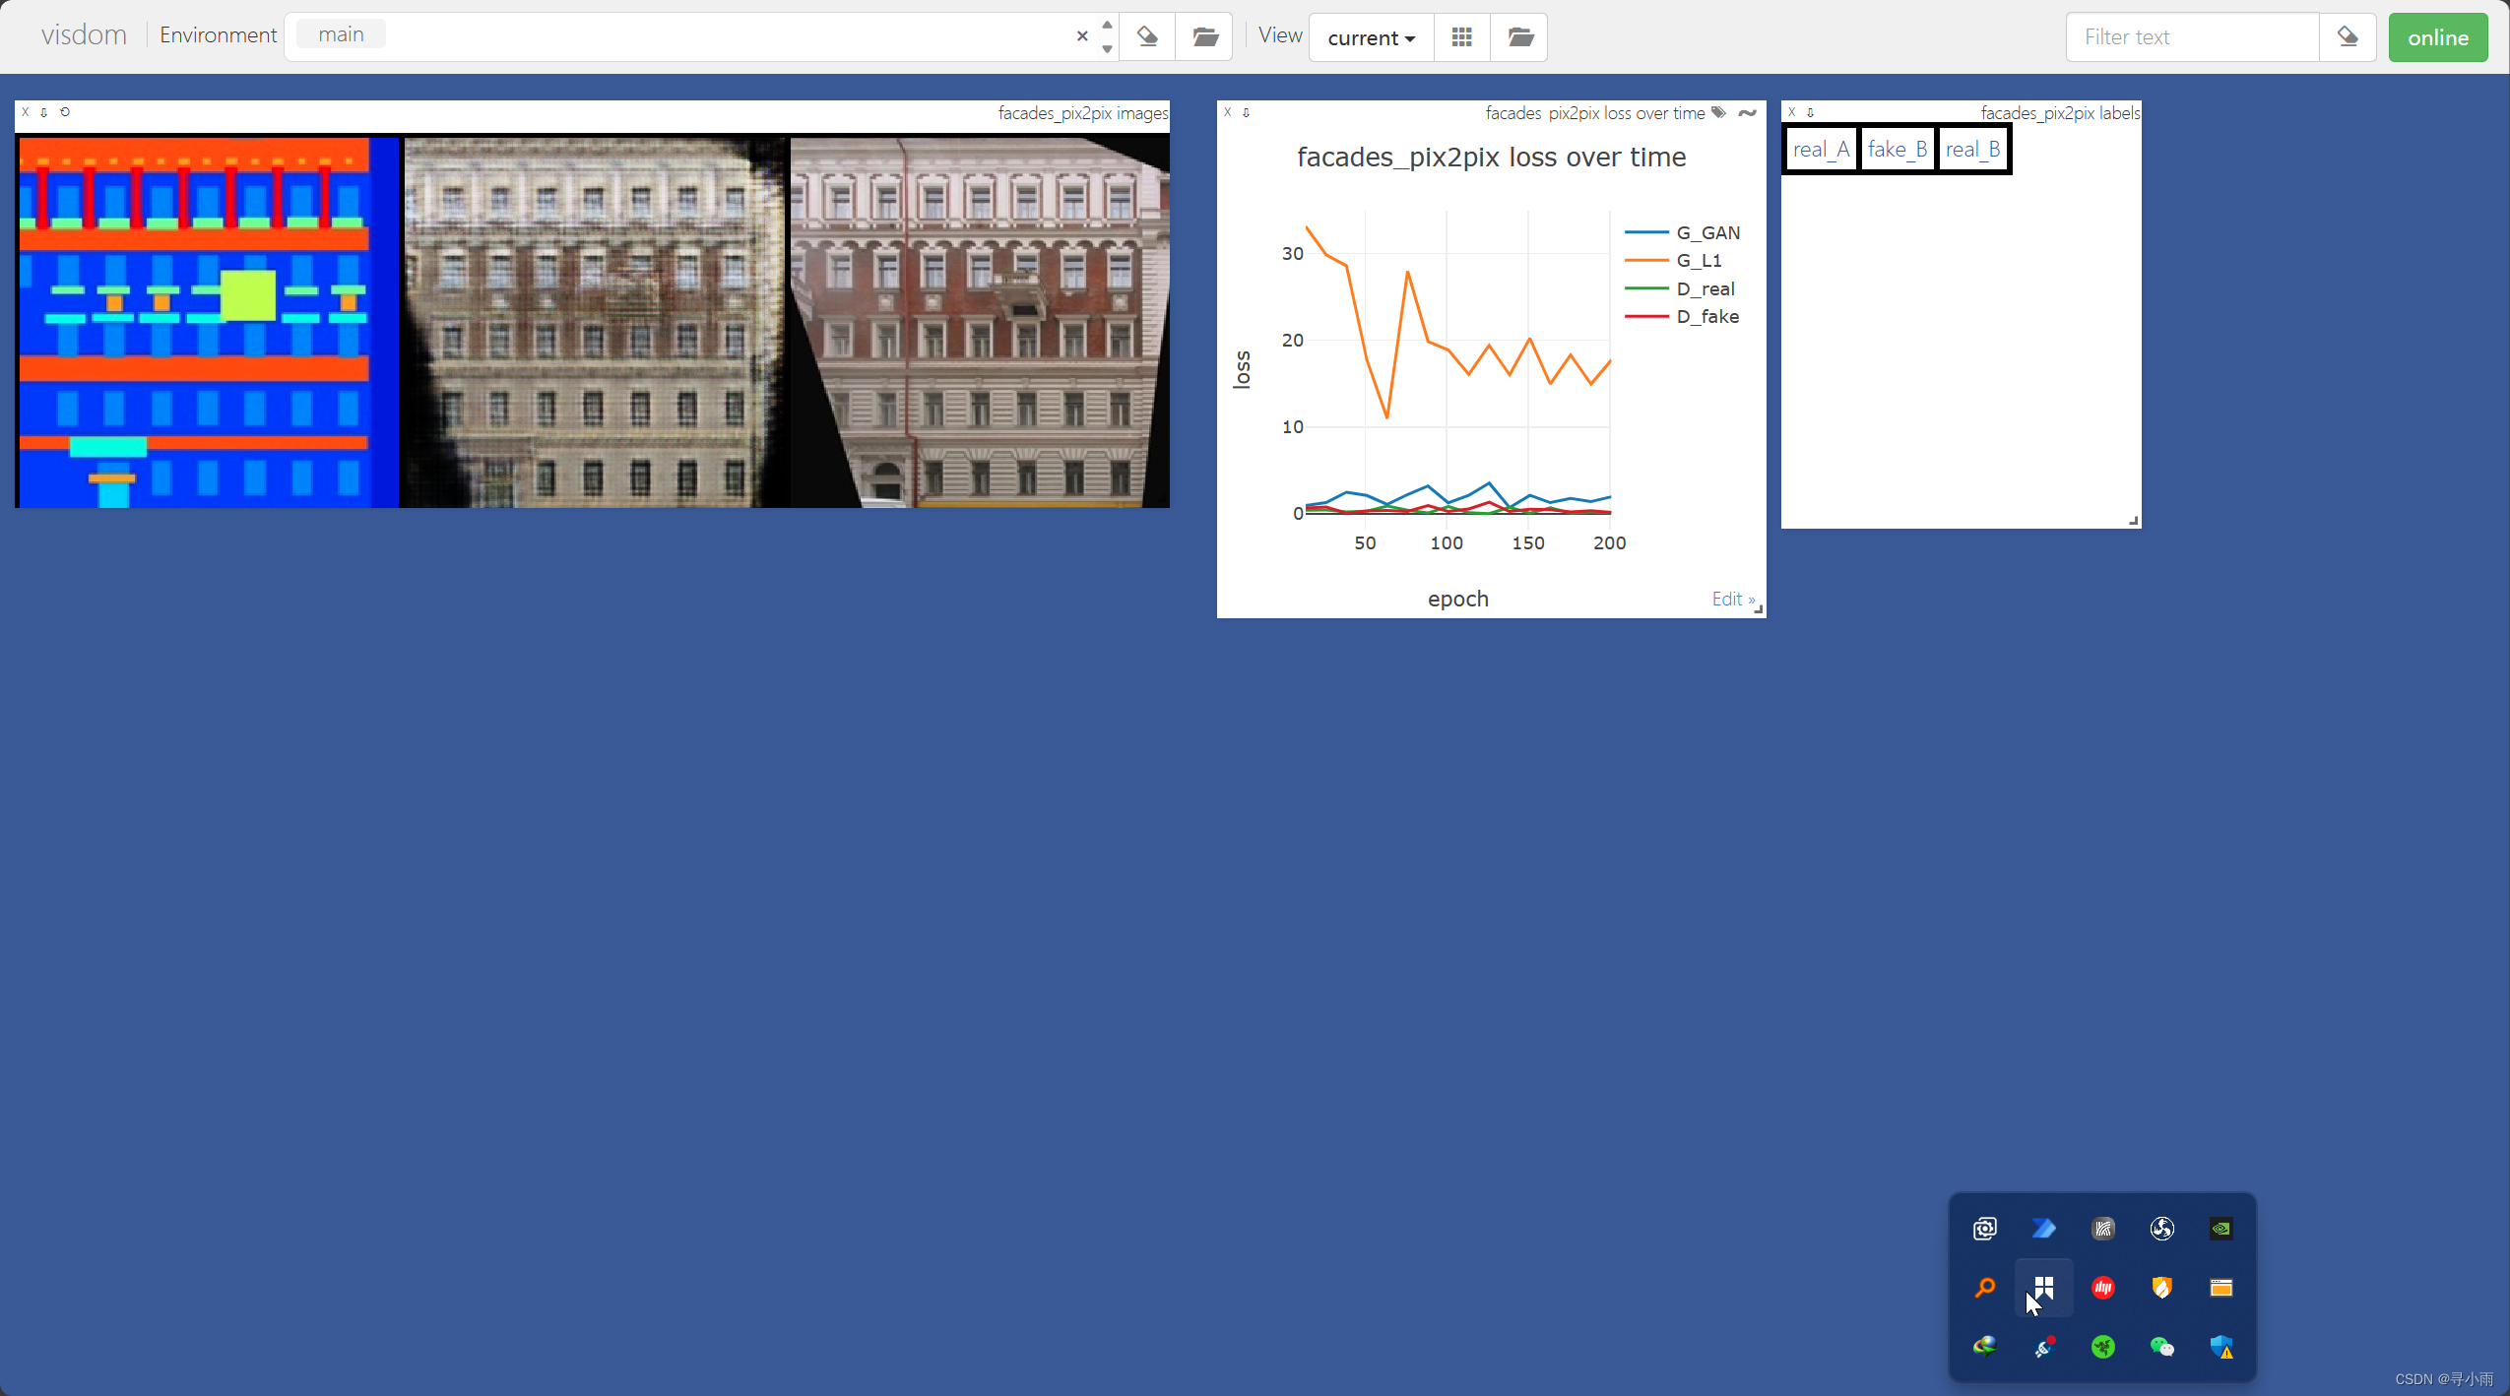This screenshot has width=2510, height=1396.
Task: Open the manage environments folder icon
Action: (x=1205, y=37)
